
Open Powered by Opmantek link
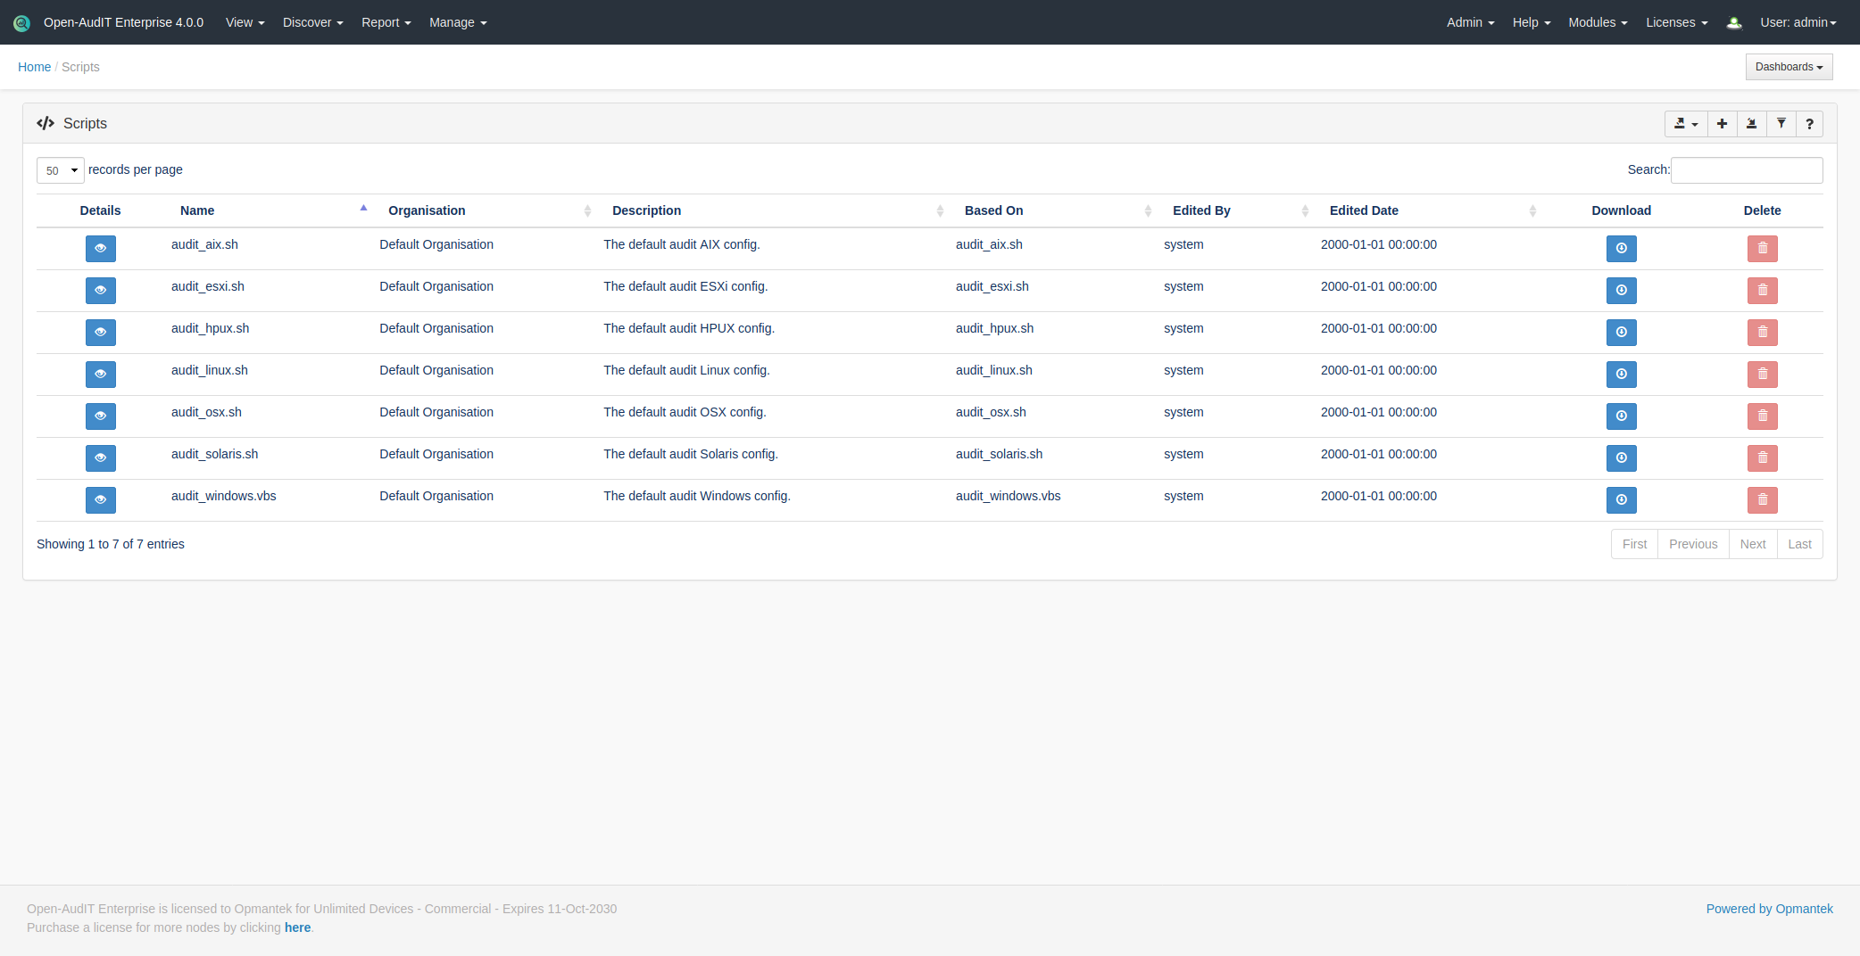[x=1769, y=909]
